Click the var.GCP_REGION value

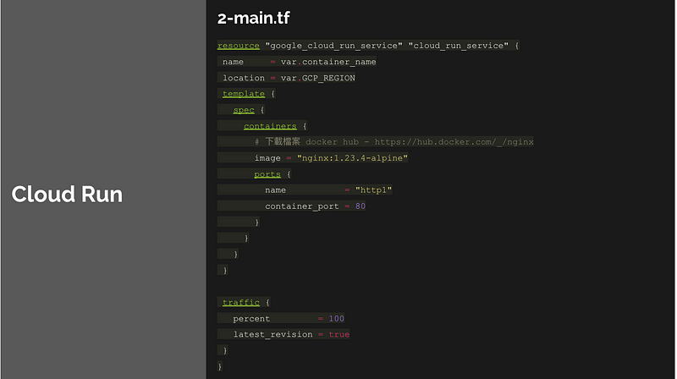pyautogui.click(x=318, y=78)
